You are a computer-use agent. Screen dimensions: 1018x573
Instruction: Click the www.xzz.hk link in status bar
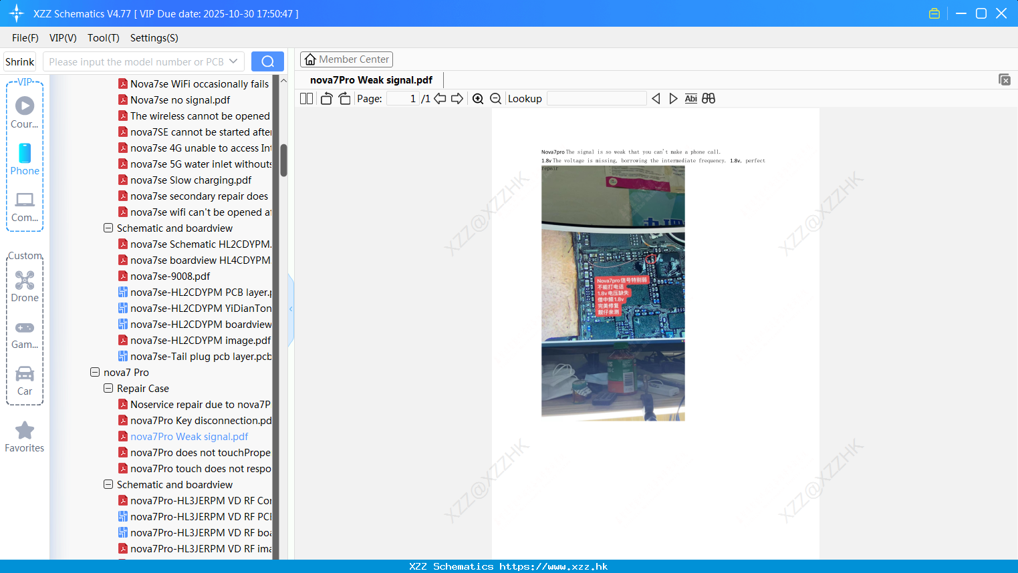pyautogui.click(x=553, y=566)
